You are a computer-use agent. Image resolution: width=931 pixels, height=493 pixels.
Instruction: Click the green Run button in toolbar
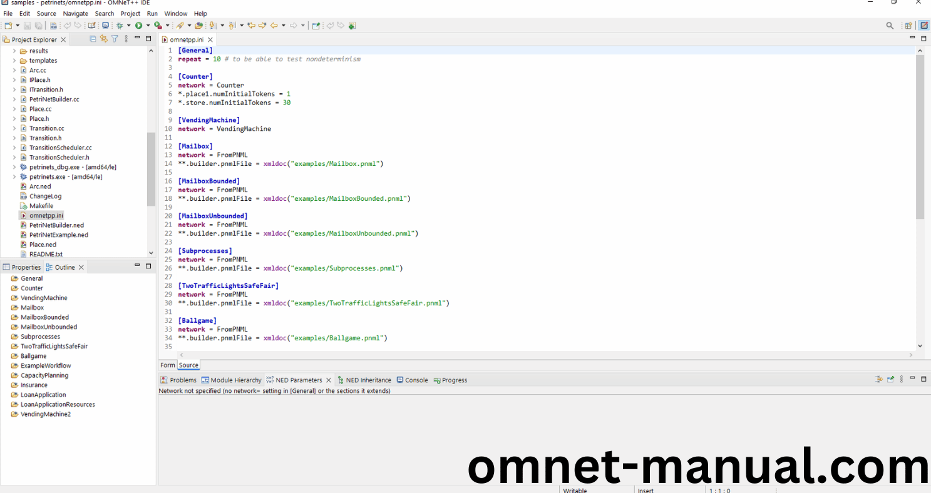coord(138,26)
